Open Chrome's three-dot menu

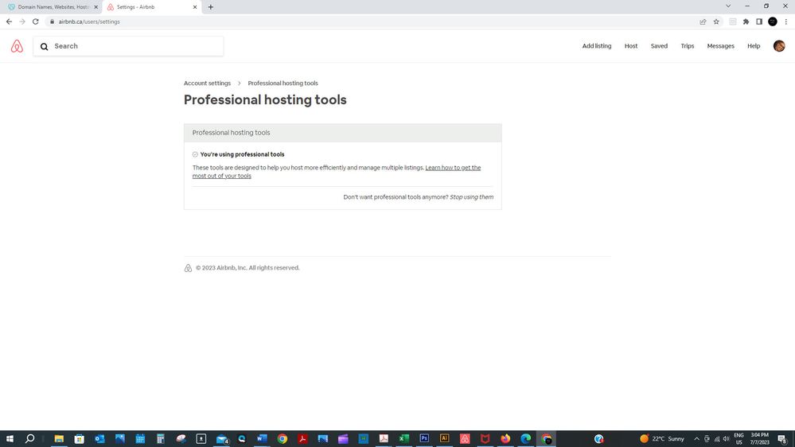786,21
